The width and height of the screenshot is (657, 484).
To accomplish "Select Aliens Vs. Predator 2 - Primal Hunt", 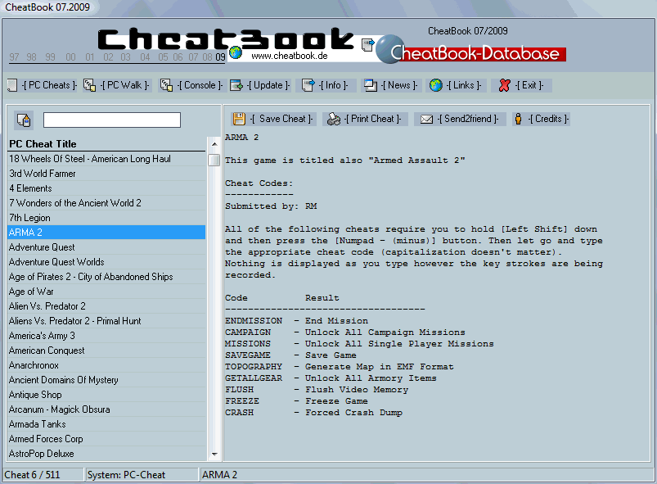I will tap(107, 321).
